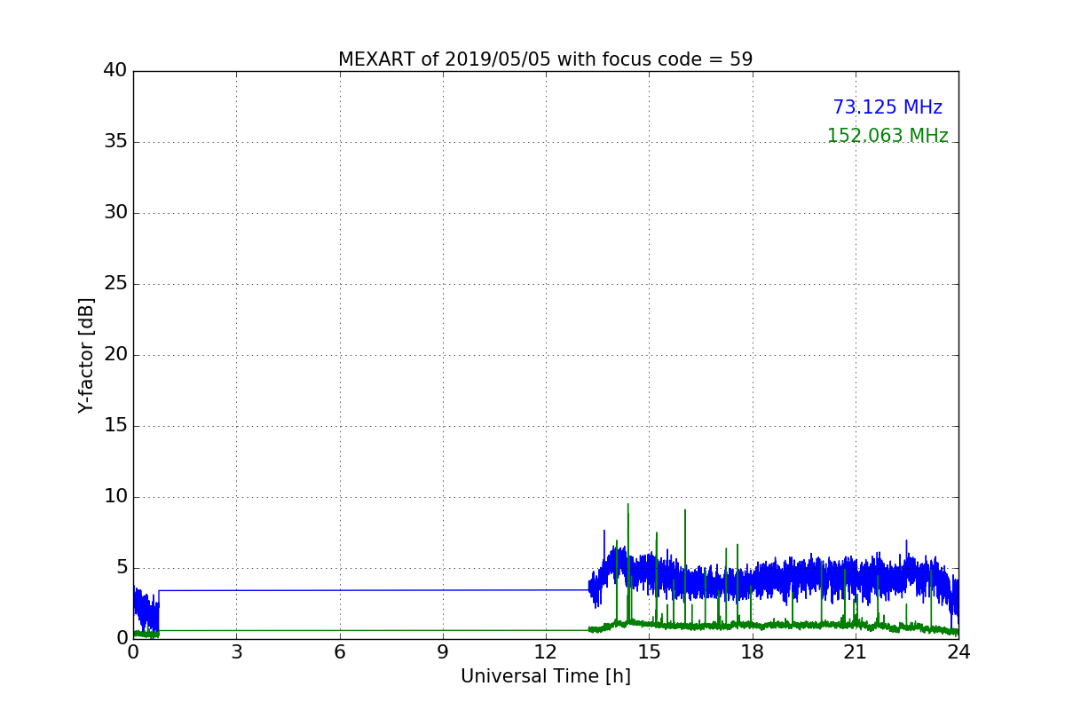Click the x-axis tick label 21
Image resolution: width=1065 pixels, height=710 pixels.
coord(856,652)
